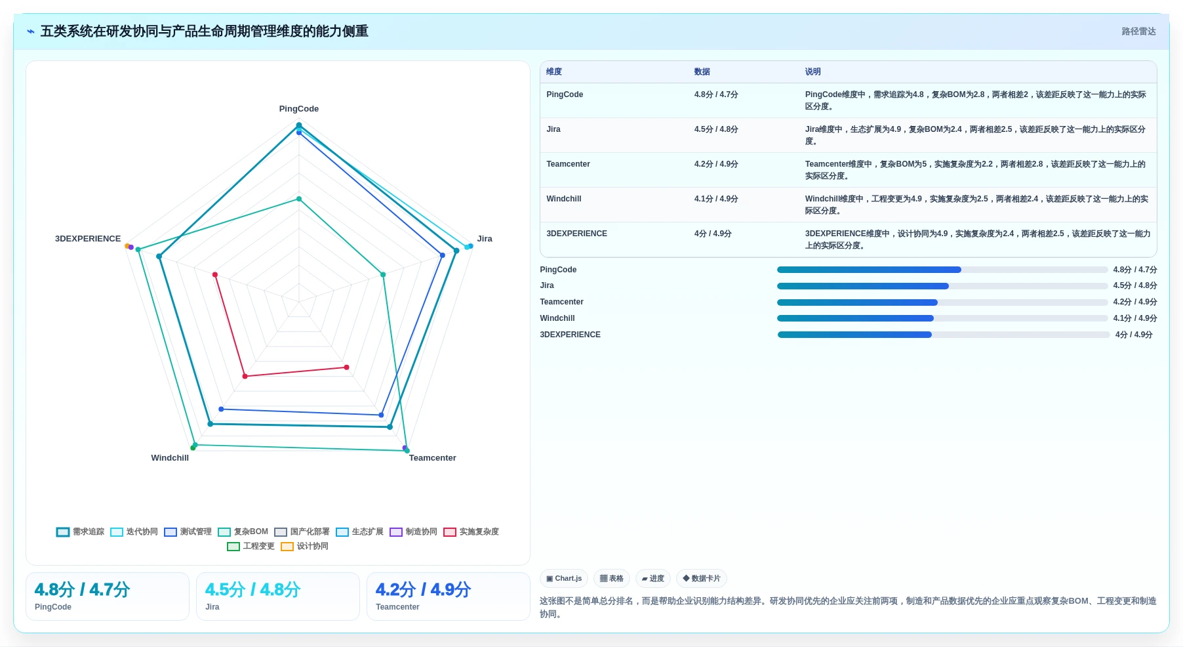Screen dimensions: 1183x647
Task: Click the lightning icon beside the title
Action: click(31, 31)
